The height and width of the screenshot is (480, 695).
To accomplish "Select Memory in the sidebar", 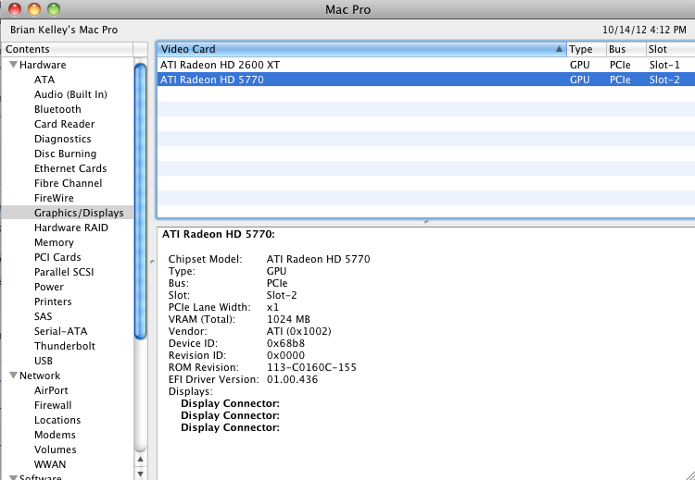I will pos(54,242).
